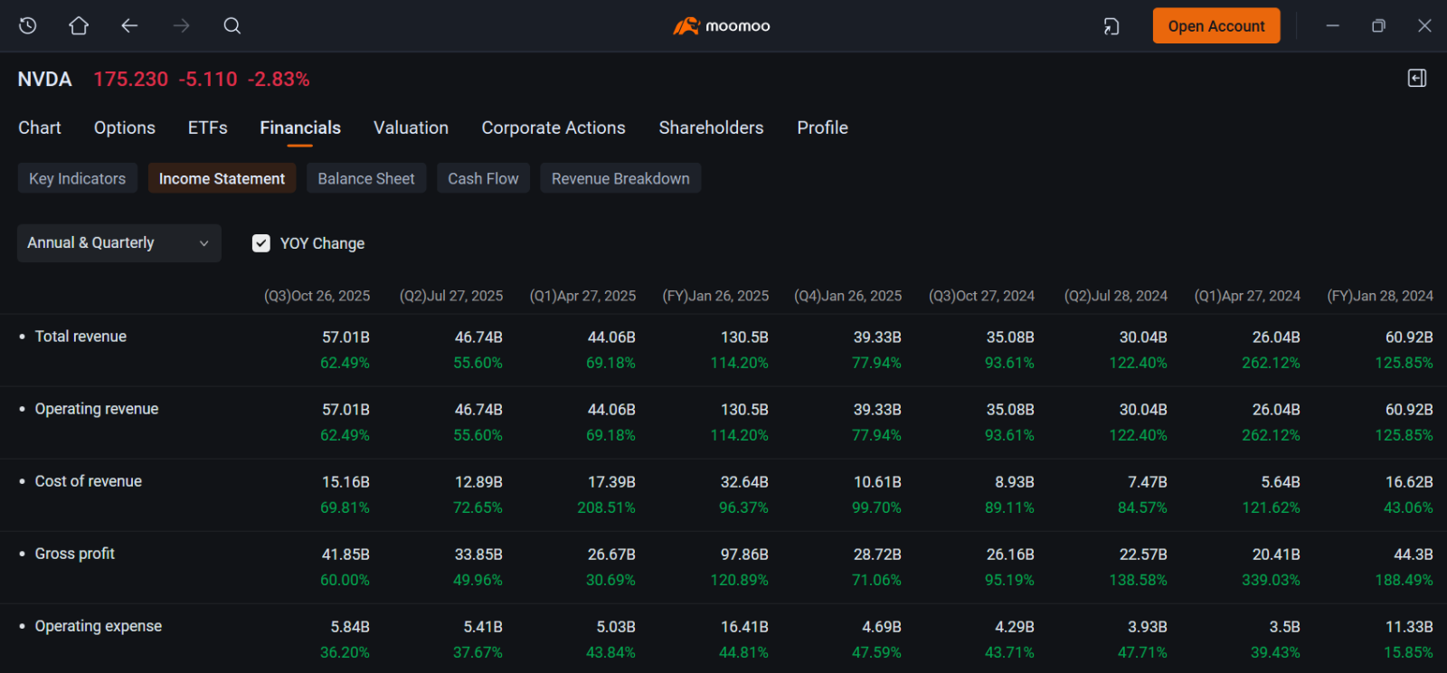
Task: Select the Balance Sheet sub-tab
Action: point(366,178)
